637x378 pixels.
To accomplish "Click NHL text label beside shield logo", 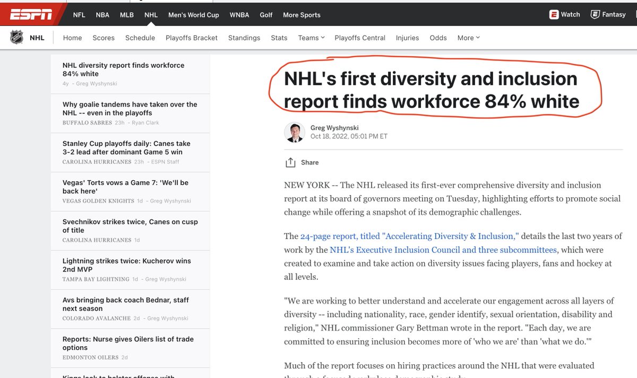I will point(37,38).
